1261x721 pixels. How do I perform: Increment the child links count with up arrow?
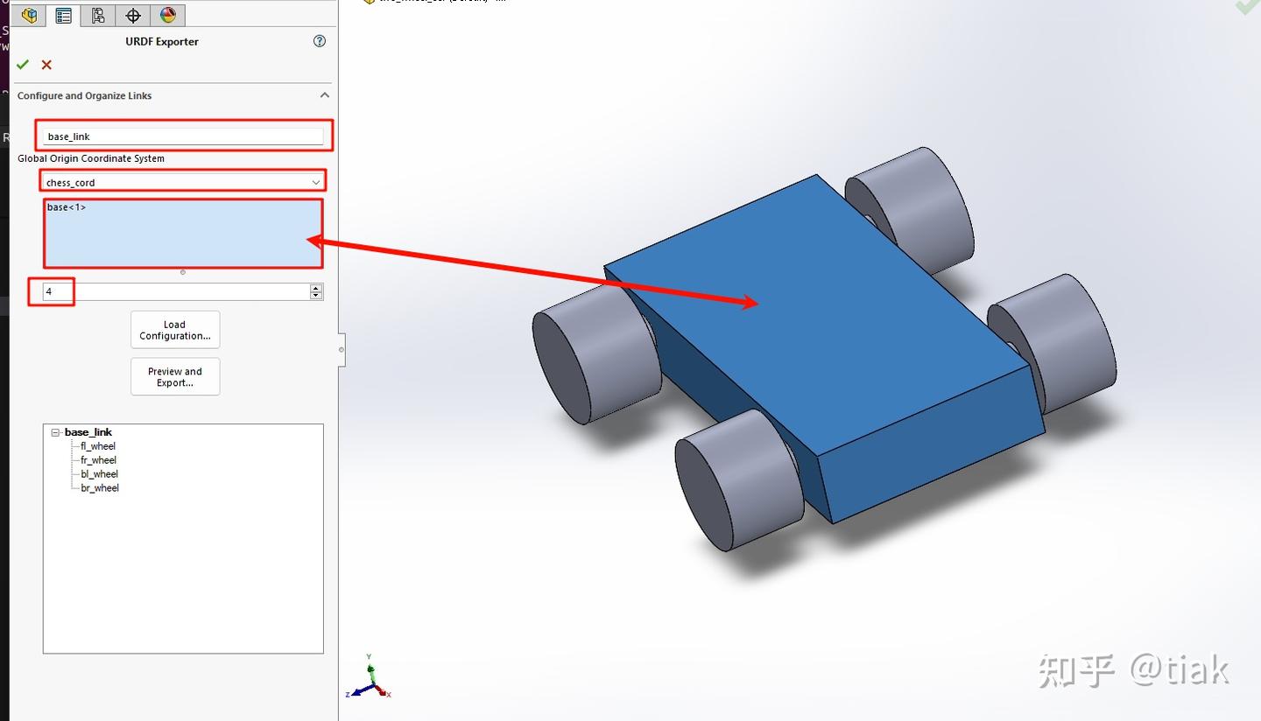tap(315, 288)
